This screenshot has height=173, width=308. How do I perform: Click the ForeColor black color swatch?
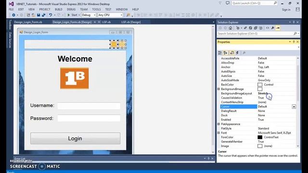point(260,137)
